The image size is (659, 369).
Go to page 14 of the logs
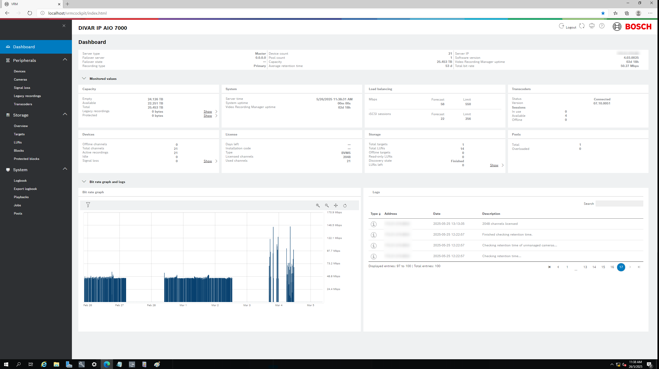594,267
